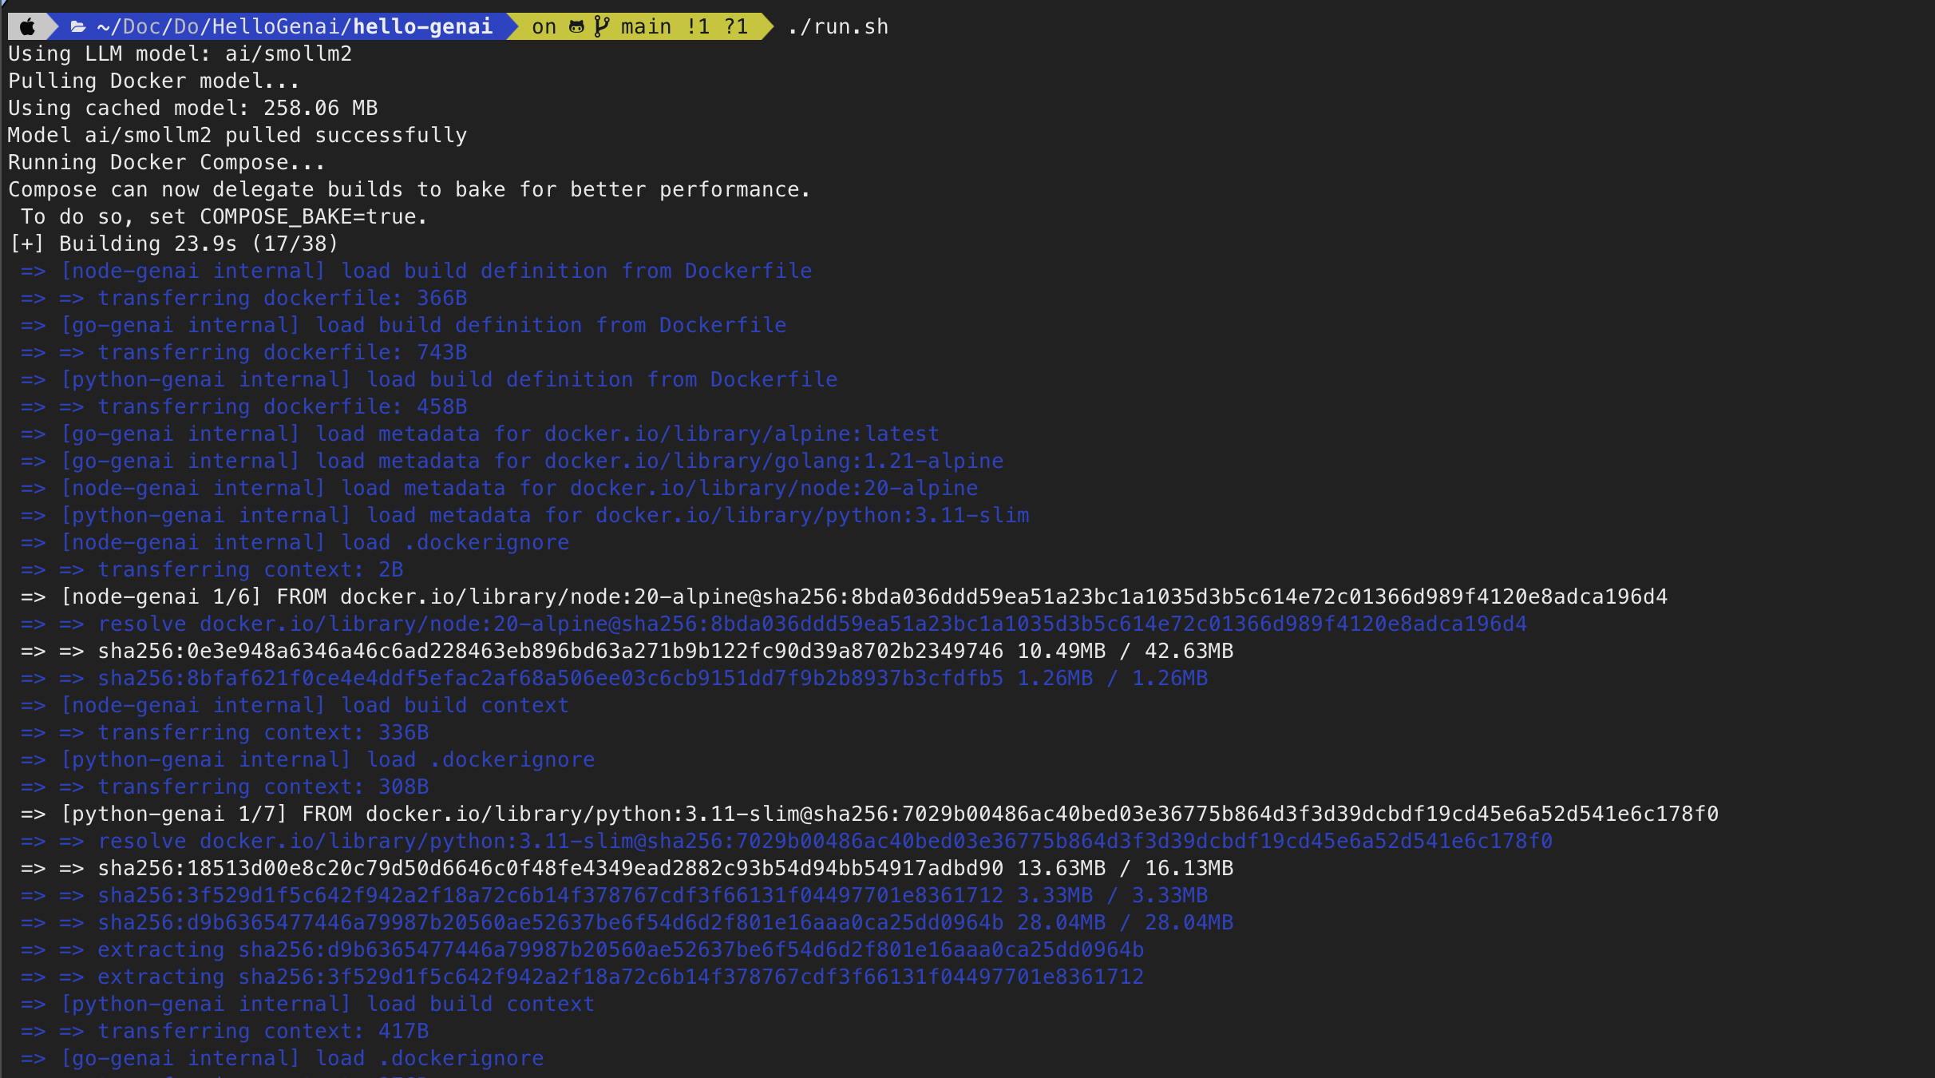The width and height of the screenshot is (1935, 1078).
Task: Click the git branch icon before main
Action: (602, 27)
